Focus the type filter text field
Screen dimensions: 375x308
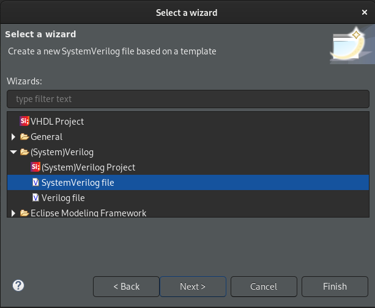point(188,99)
